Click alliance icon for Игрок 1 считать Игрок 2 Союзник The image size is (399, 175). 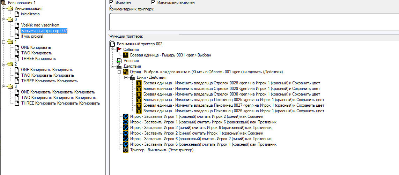(x=126, y=116)
